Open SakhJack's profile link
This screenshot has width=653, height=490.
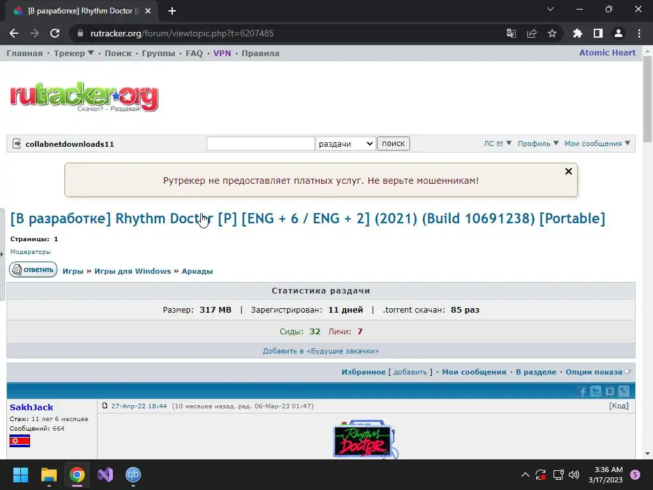point(31,408)
